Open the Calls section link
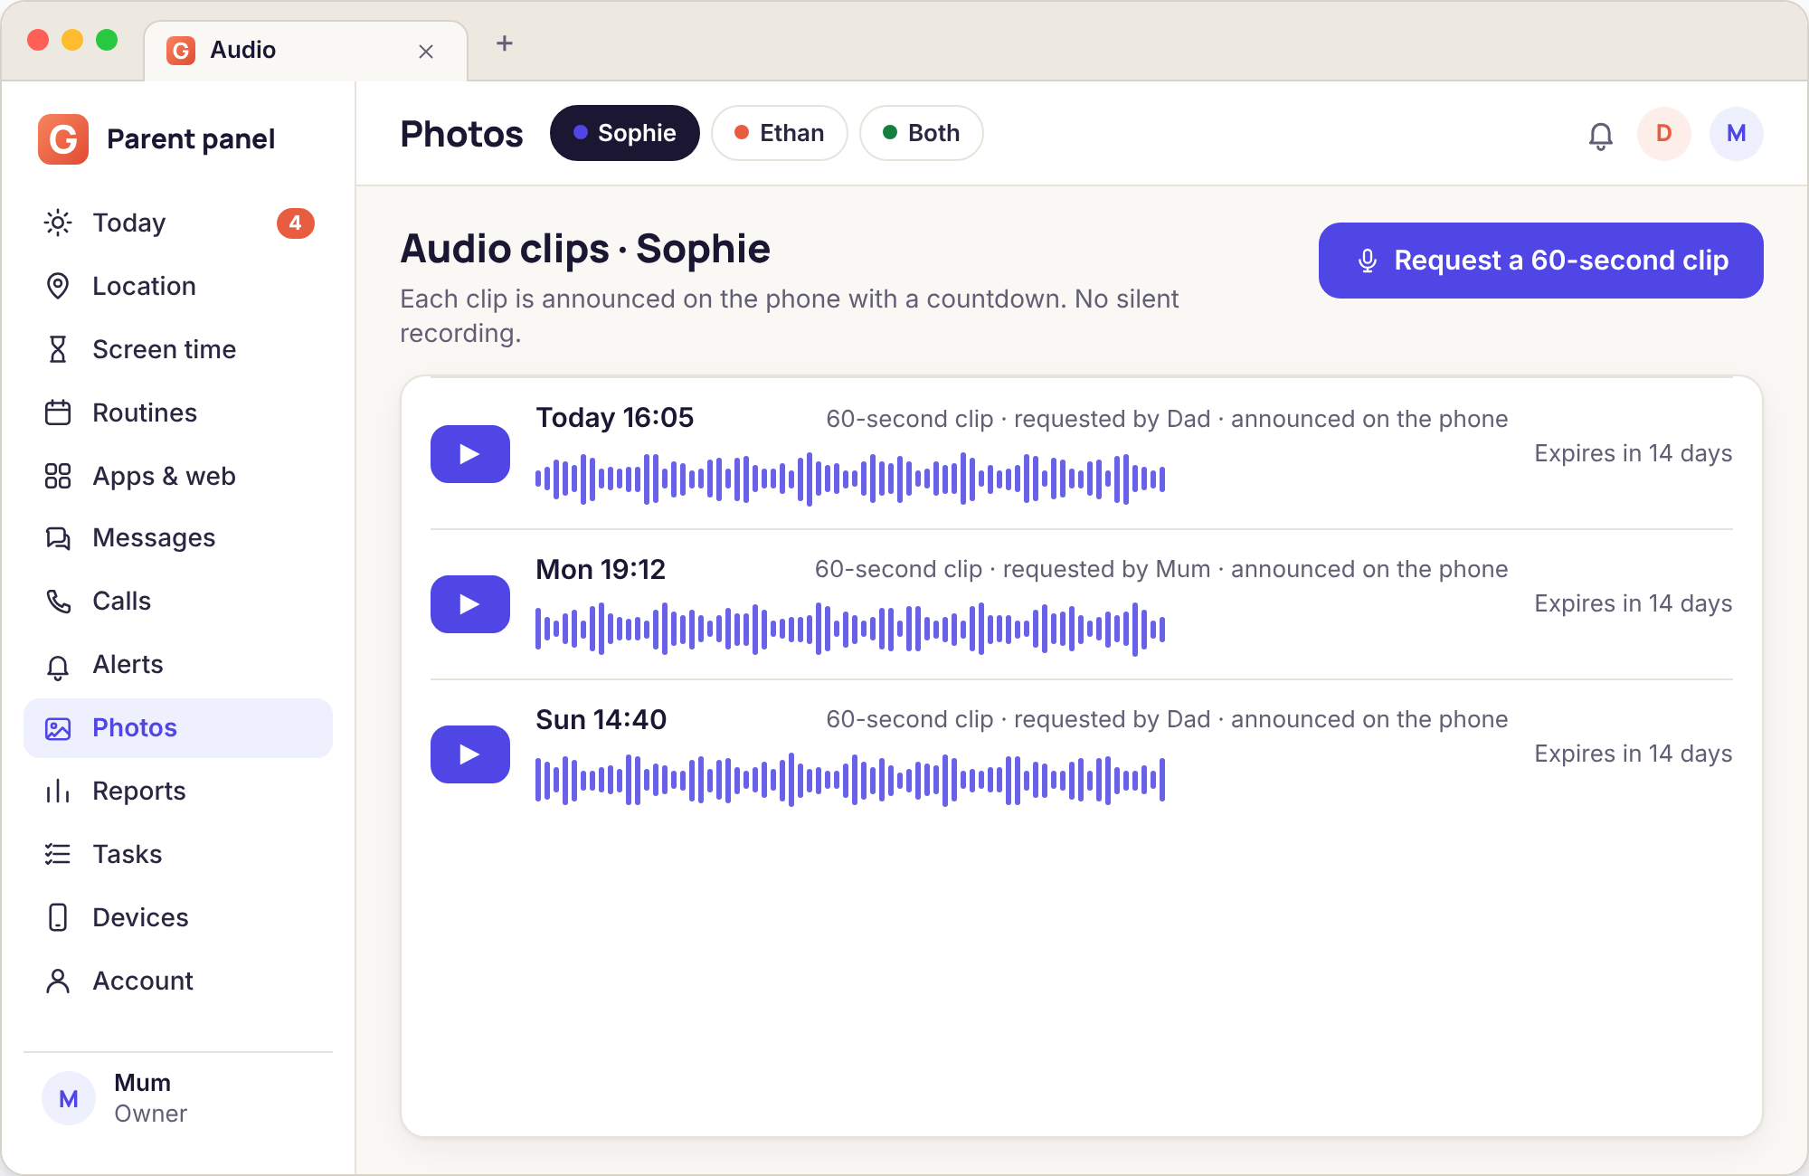 tap(178, 602)
